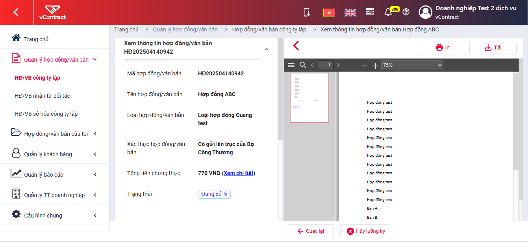Click the Đang xử lý status badge

pos(214,194)
